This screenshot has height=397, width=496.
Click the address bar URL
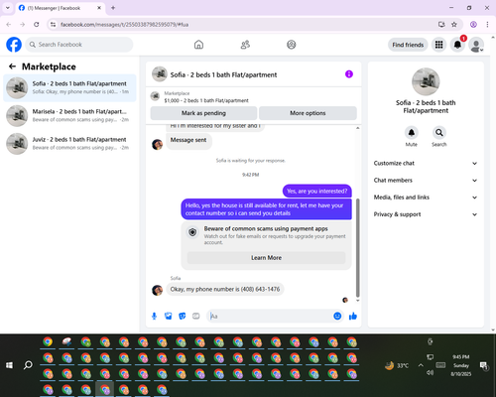tap(124, 25)
